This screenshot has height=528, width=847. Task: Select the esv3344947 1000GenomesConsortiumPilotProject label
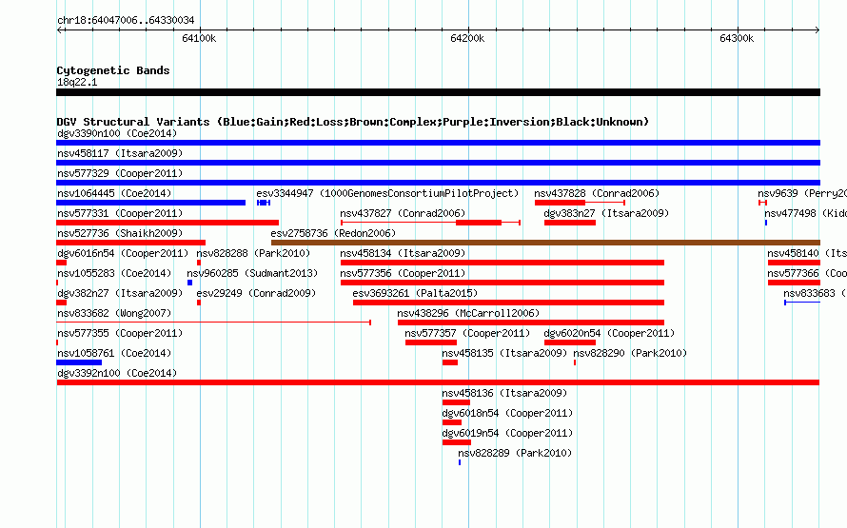pyautogui.click(x=387, y=193)
